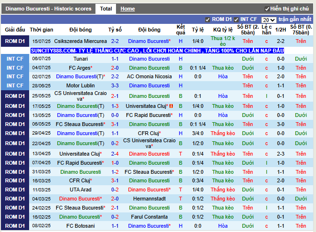Click the Giải đấu column header
This screenshot has width=316, height=232.
15,30
